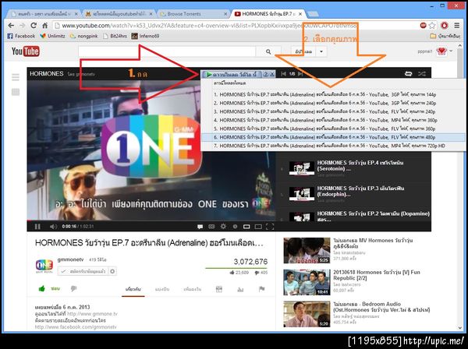
Task: Switch the player to large size
Action: [x=258, y=227]
